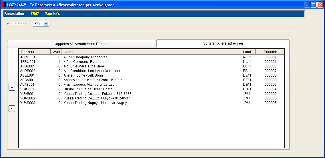Sort by the Debiteur column header
This screenshot has height=158, width=325.
35,52
